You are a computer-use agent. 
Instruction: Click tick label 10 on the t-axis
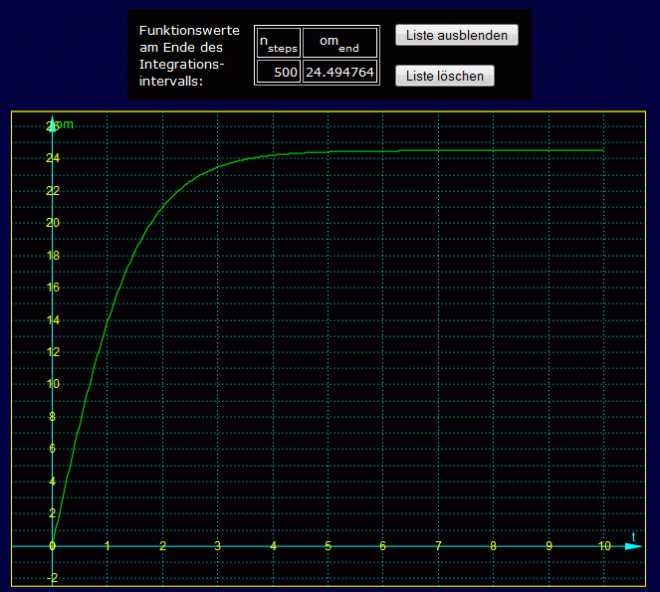603,546
